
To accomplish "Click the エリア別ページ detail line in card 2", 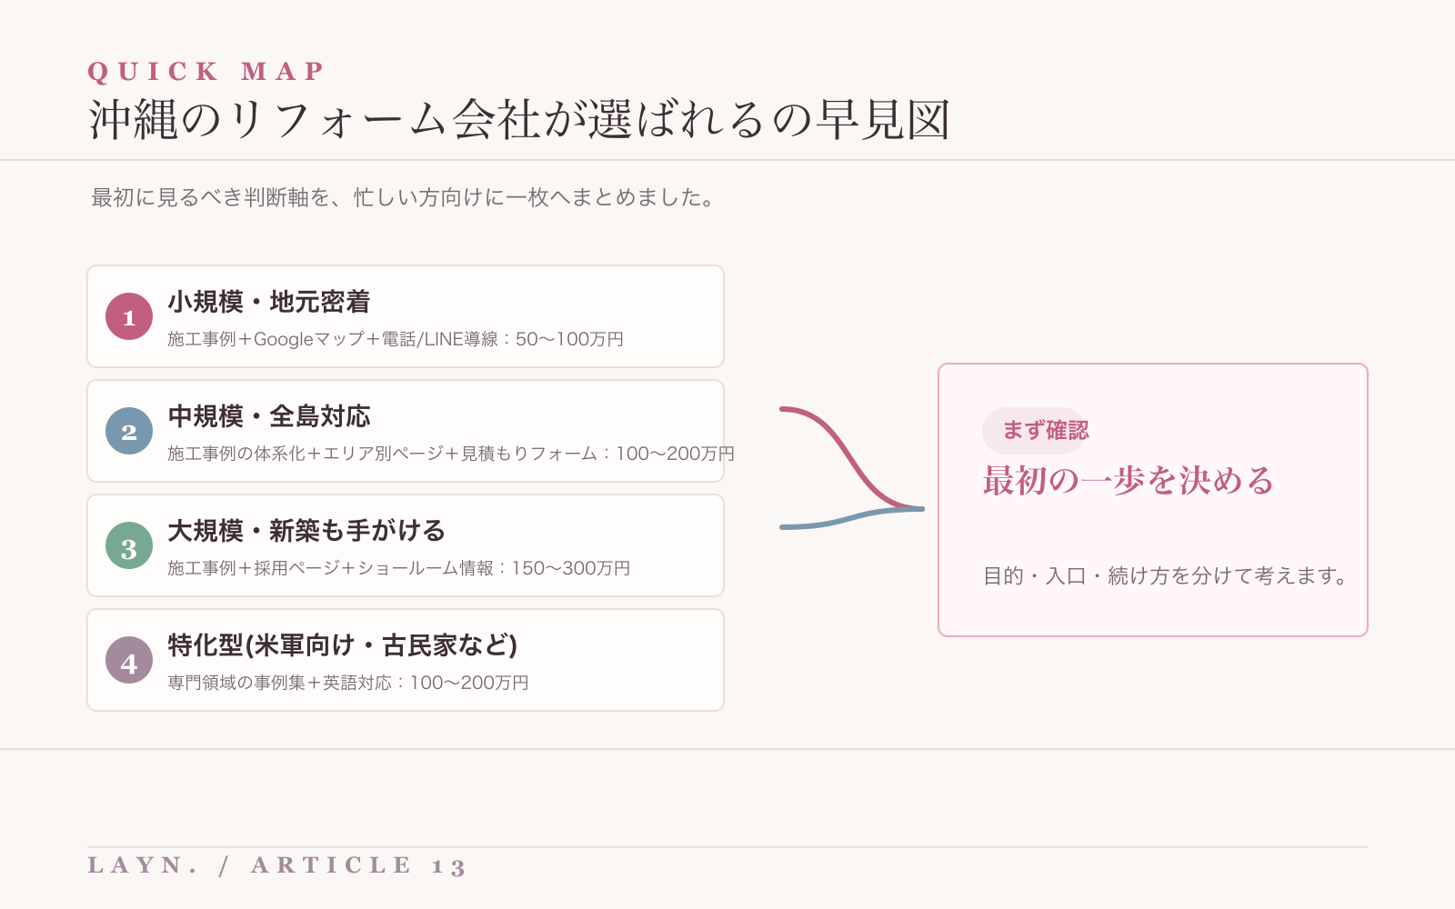I will 451,454.
